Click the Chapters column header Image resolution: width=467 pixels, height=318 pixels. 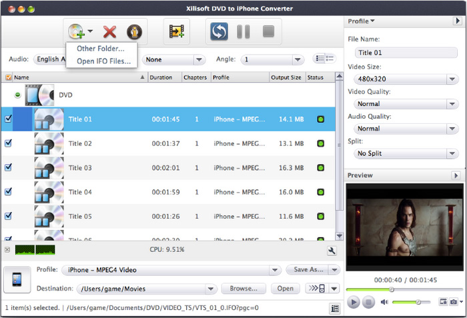pos(196,77)
